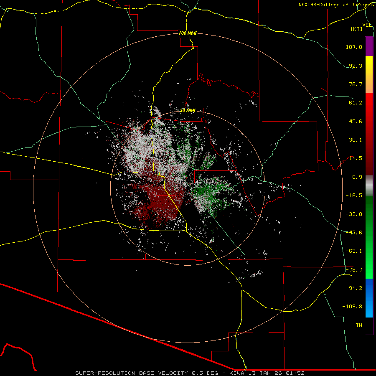
Task: Click the bright green segment of the color bar
Action: click(x=369, y=237)
